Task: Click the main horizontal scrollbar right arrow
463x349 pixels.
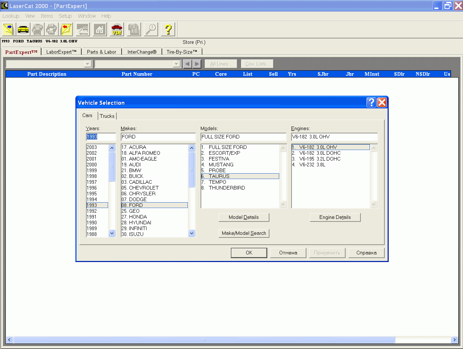Action: pos(454,340)
